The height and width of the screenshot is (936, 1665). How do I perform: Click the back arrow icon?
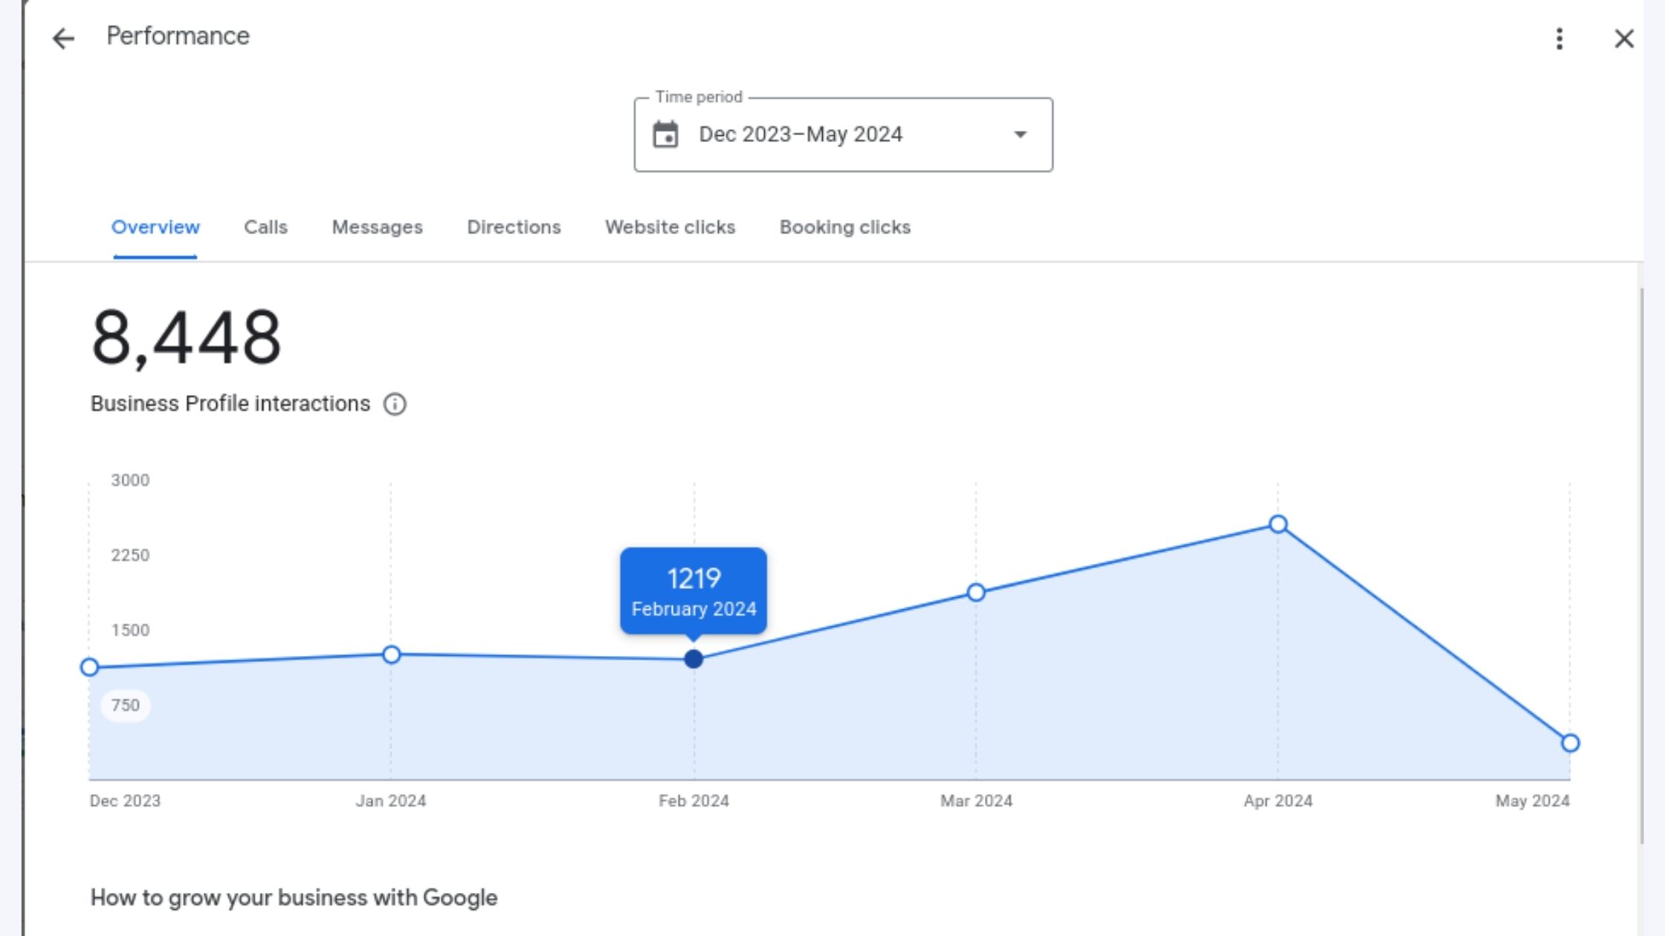point(64,39)
